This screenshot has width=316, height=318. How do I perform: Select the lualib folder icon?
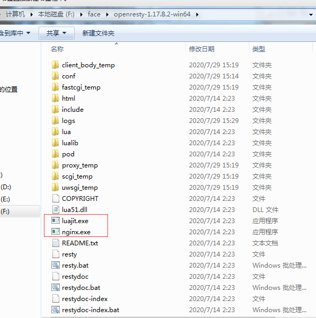click(x=55, y=143)
